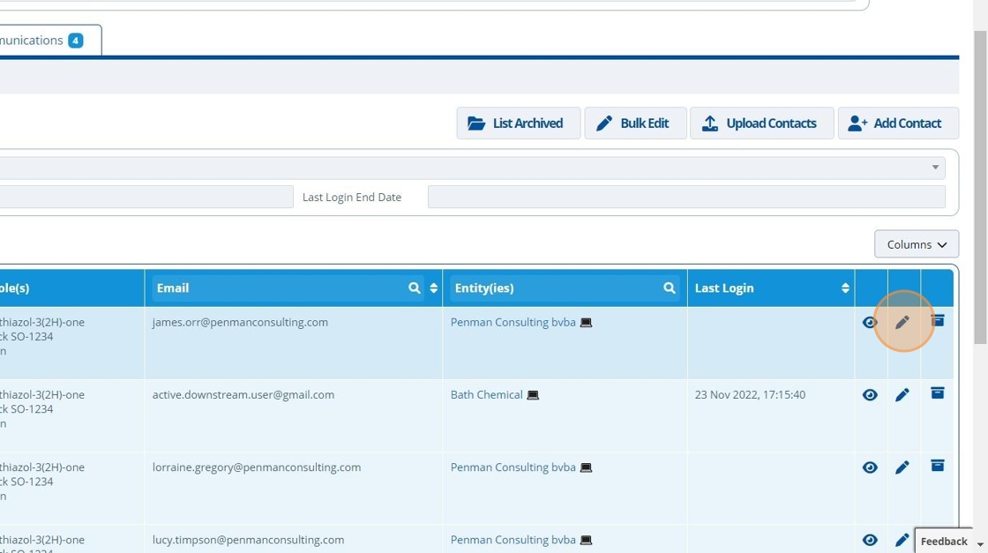Sort by Last Login column arrows
Viewport: 988px width, 553px height.
coord(845,288)
